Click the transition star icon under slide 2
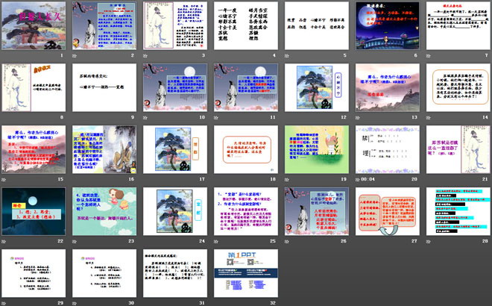 click(75, 56)
